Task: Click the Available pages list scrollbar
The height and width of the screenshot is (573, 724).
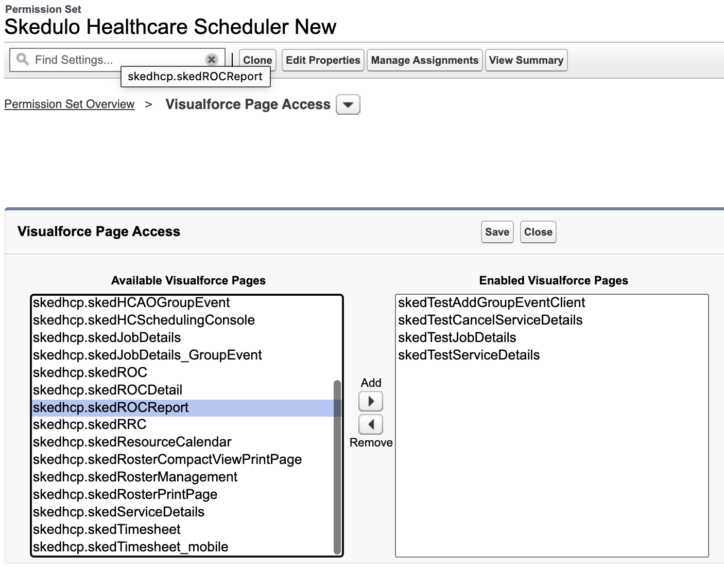Action: [337, 467]
